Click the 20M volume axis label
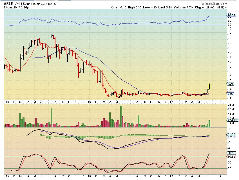The width and height of the screenshot is (239, 180). (x=231, y=109)
